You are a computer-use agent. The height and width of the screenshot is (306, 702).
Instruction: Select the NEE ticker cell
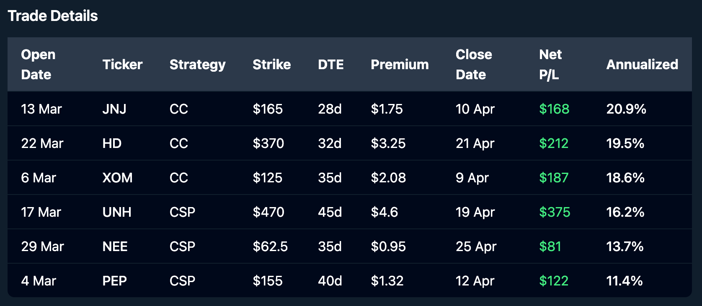[115, 246]
